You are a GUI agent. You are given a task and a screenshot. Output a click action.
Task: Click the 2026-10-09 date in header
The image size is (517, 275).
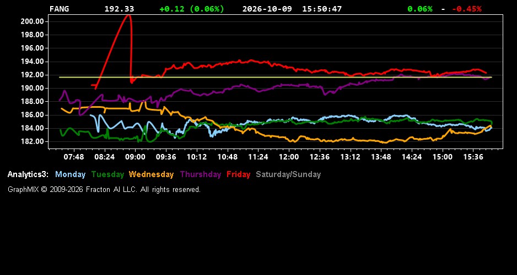pos(267,9)
